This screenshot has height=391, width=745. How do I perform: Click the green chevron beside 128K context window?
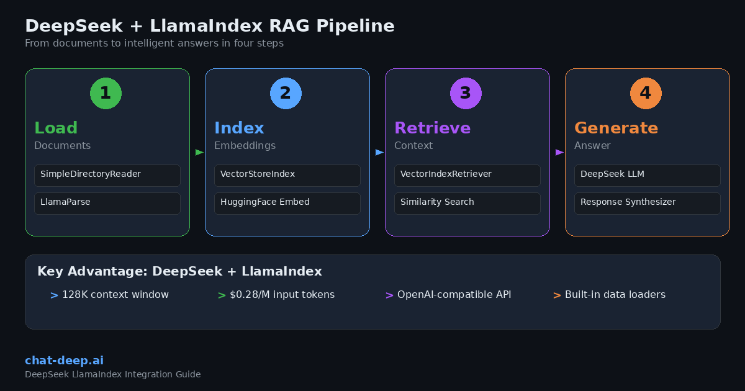(53, 295)
